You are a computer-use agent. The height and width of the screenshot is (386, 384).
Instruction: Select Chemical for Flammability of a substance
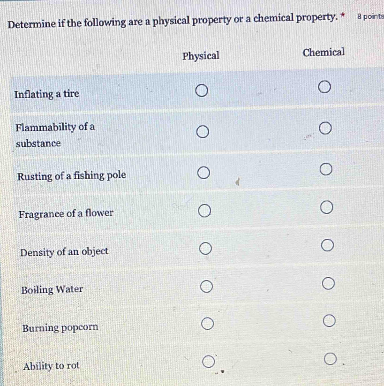point(326,129)
